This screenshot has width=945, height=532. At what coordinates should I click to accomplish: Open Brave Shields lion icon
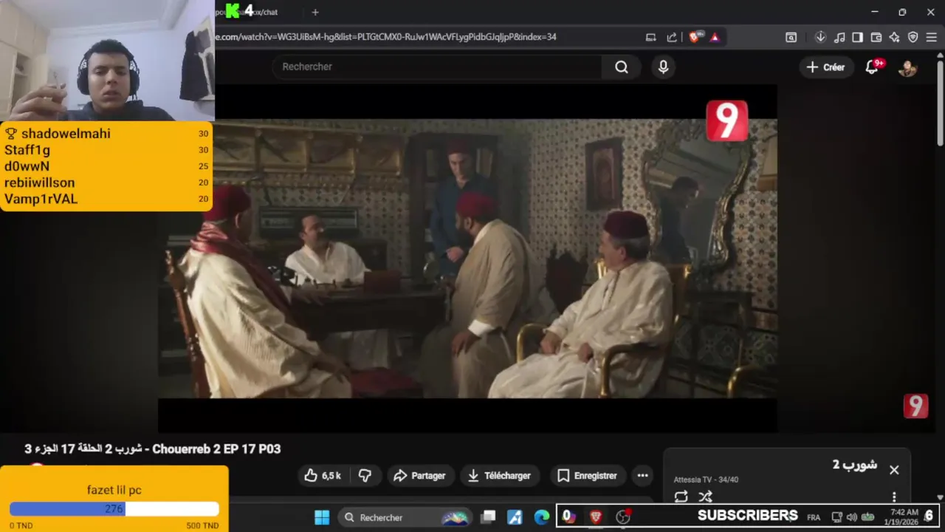[x=694, y=37]
